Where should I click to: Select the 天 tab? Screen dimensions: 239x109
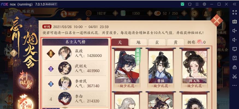click(120, 42)
